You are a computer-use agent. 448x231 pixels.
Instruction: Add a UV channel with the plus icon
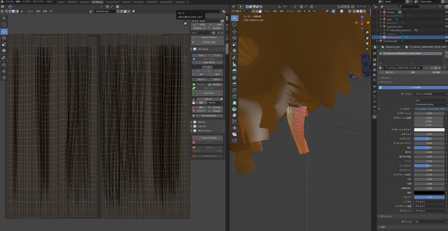pos(214,33)
